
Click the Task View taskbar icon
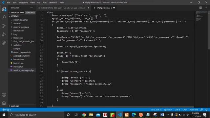(x=76, y=115)
